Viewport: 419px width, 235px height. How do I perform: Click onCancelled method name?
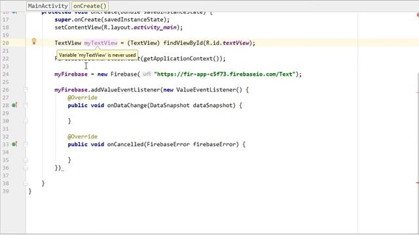(125, 144)
